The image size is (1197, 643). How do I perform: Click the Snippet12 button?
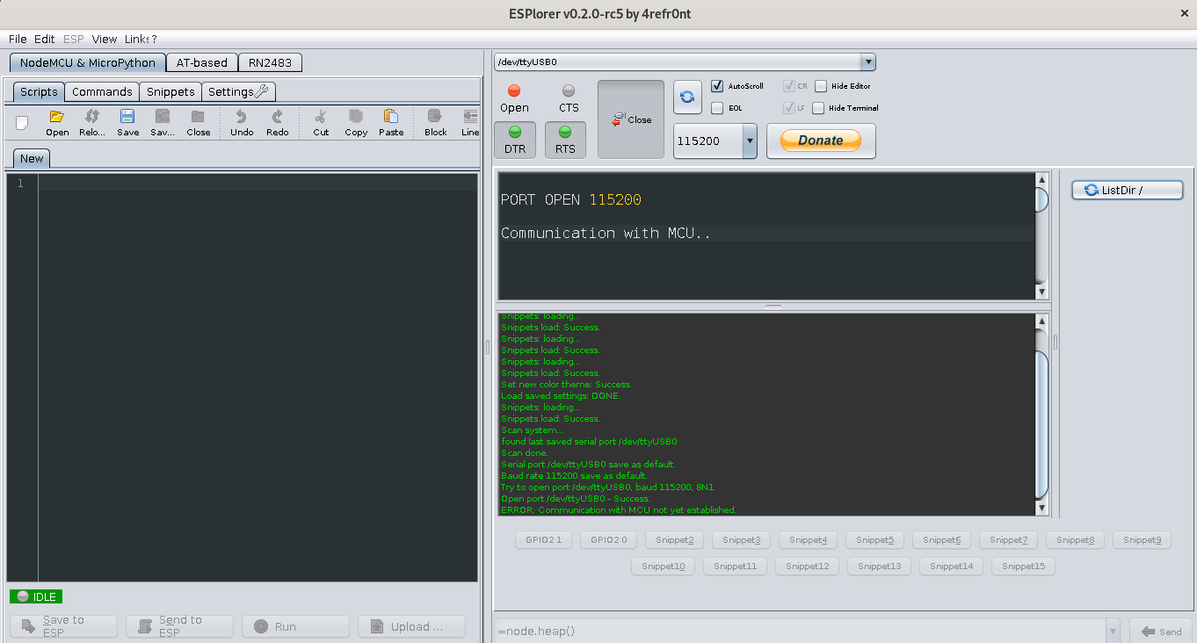[x=808, y=566]
